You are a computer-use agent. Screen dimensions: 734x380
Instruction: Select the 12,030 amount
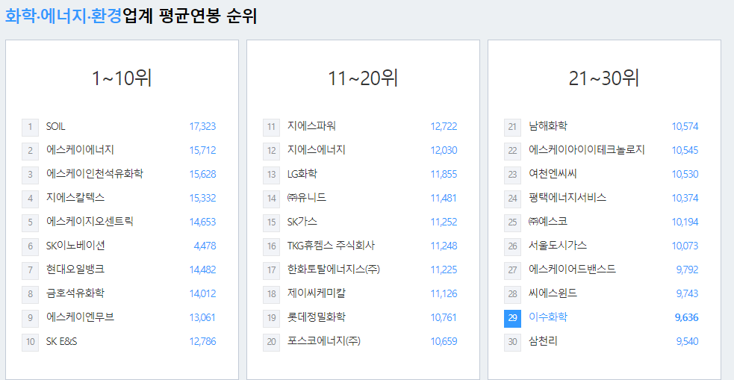pyautogui.click(x=444, y=150)
